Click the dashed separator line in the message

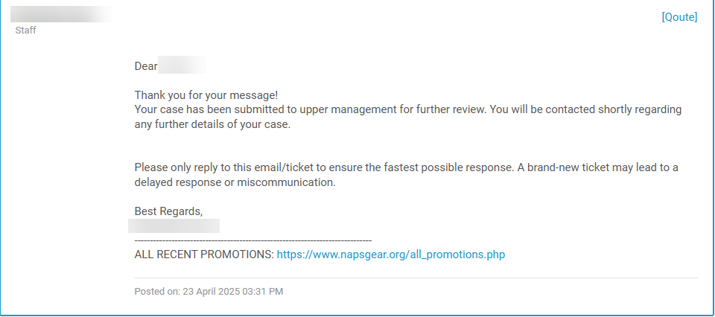click(252, 241)
